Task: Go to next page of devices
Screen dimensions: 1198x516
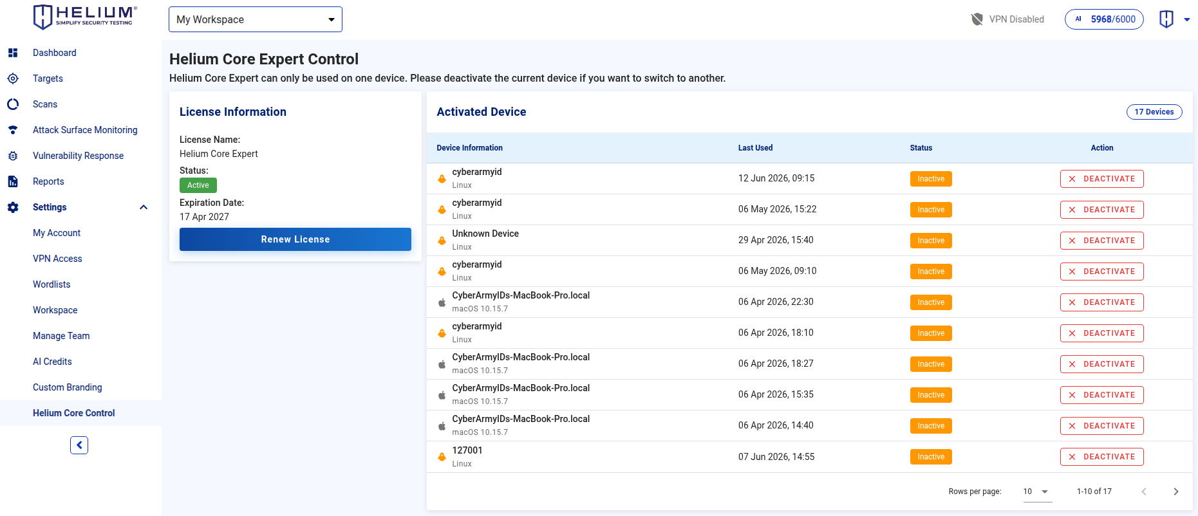Action: coord(1176,492)
